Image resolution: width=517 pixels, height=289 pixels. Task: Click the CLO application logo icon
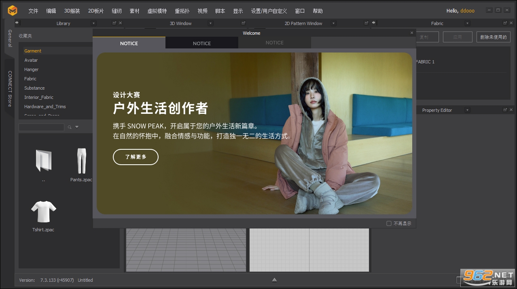point(13,10)
